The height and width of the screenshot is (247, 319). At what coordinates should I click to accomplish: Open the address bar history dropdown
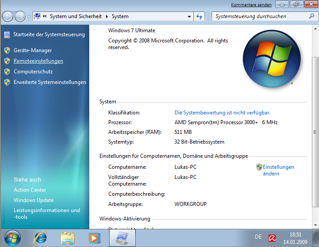[189, 16]
